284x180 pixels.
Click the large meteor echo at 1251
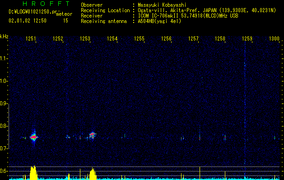point(33,137)
